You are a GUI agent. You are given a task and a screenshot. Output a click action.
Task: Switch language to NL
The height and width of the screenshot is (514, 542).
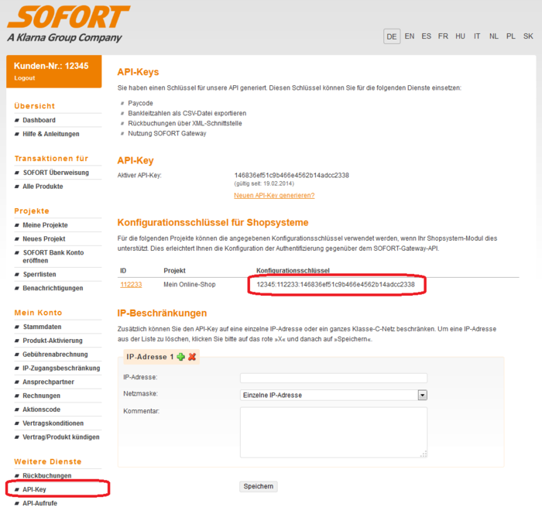click(x=494, y=36)
